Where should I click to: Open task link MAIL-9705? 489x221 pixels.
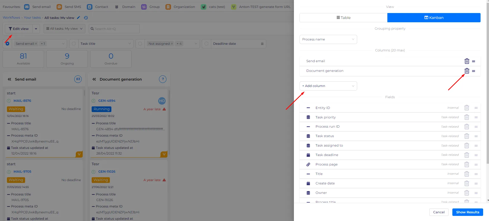tap(22, 172)
